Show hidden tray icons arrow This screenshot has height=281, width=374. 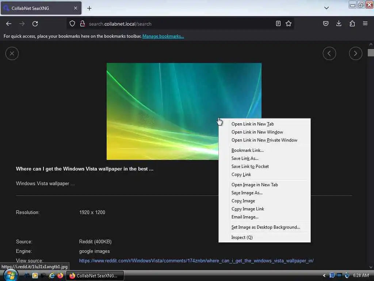point(324,276)
